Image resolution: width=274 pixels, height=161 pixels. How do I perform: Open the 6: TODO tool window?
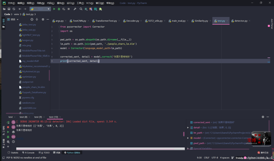pyautogui.click(x=44, y=153)
